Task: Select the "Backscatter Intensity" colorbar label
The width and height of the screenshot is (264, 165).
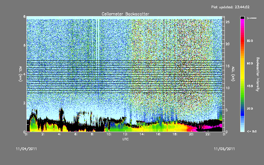Action: click(258, 74)
